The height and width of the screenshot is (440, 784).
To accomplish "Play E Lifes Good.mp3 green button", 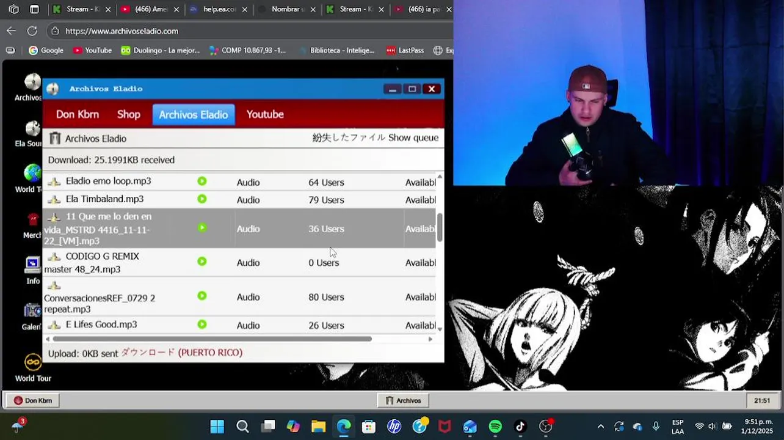I will (x=202, y=324).
